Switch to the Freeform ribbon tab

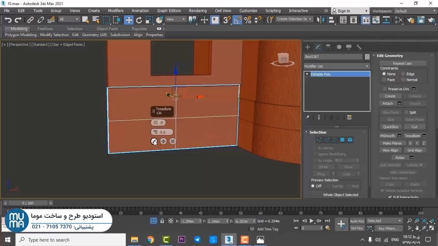point(45,29)
